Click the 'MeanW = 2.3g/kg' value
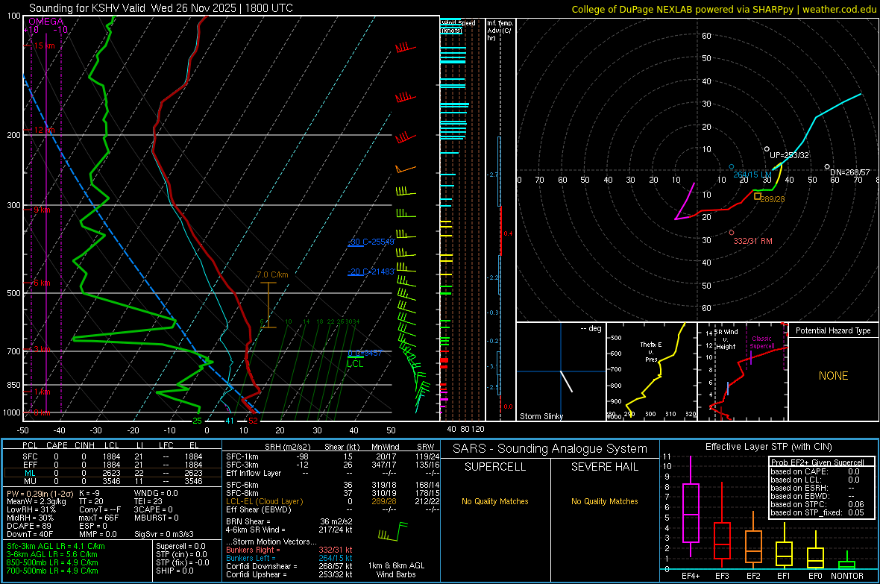 pyautogui.click(x=36, y=501)
